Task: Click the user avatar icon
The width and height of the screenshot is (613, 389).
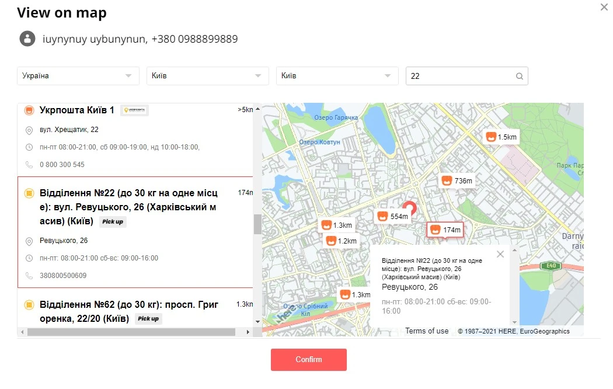Action: pos(27,39)
